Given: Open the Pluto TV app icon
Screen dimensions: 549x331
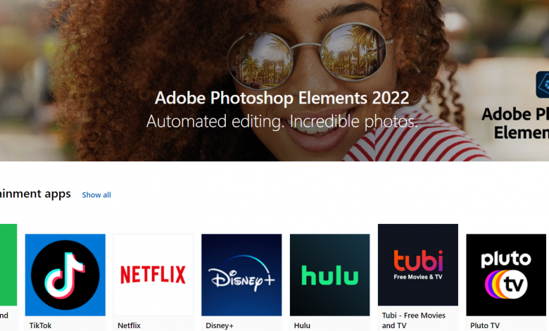Looking at the screenshot, I should pyautogui.click(x=506, y=275).
